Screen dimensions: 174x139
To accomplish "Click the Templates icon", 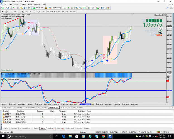I will [107, 8].
